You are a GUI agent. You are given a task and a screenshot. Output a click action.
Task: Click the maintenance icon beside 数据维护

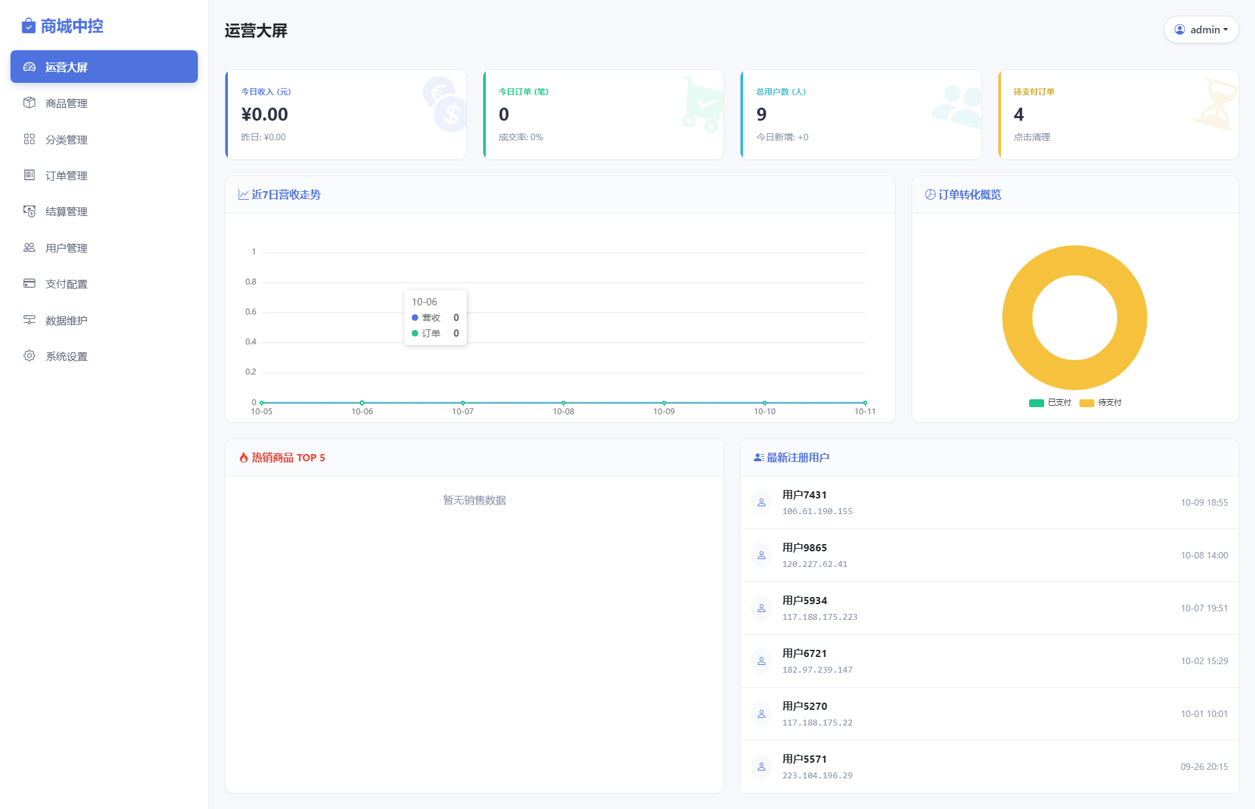pyautogui.click(x=29, y=320)
